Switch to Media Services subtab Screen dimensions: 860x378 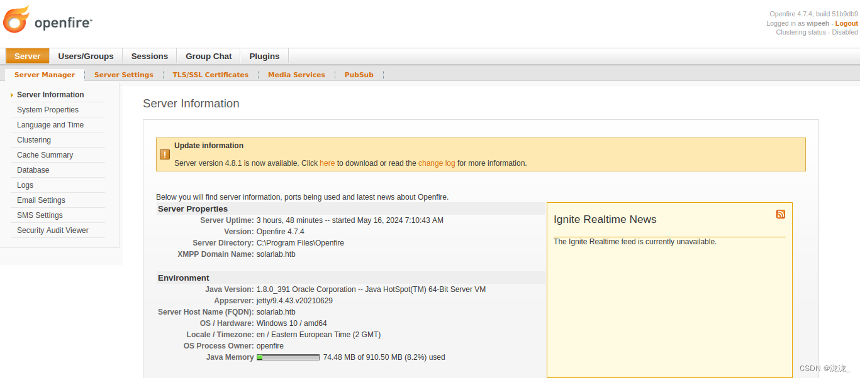(x=296, y=75)
